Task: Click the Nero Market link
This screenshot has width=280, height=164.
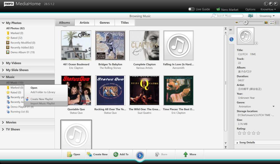Action: pos(230,9)
